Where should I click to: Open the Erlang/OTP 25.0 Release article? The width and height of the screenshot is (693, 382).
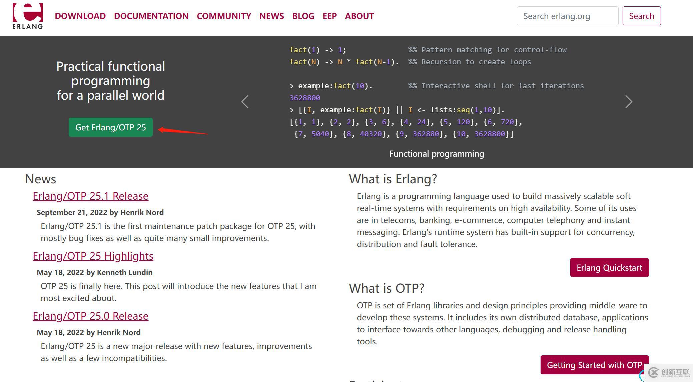click(90, 316)
